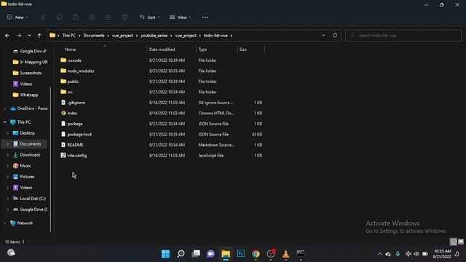Screen dimensions: 466x262
Task: Open the Sort dropdown
Action: tap(150, 17)
